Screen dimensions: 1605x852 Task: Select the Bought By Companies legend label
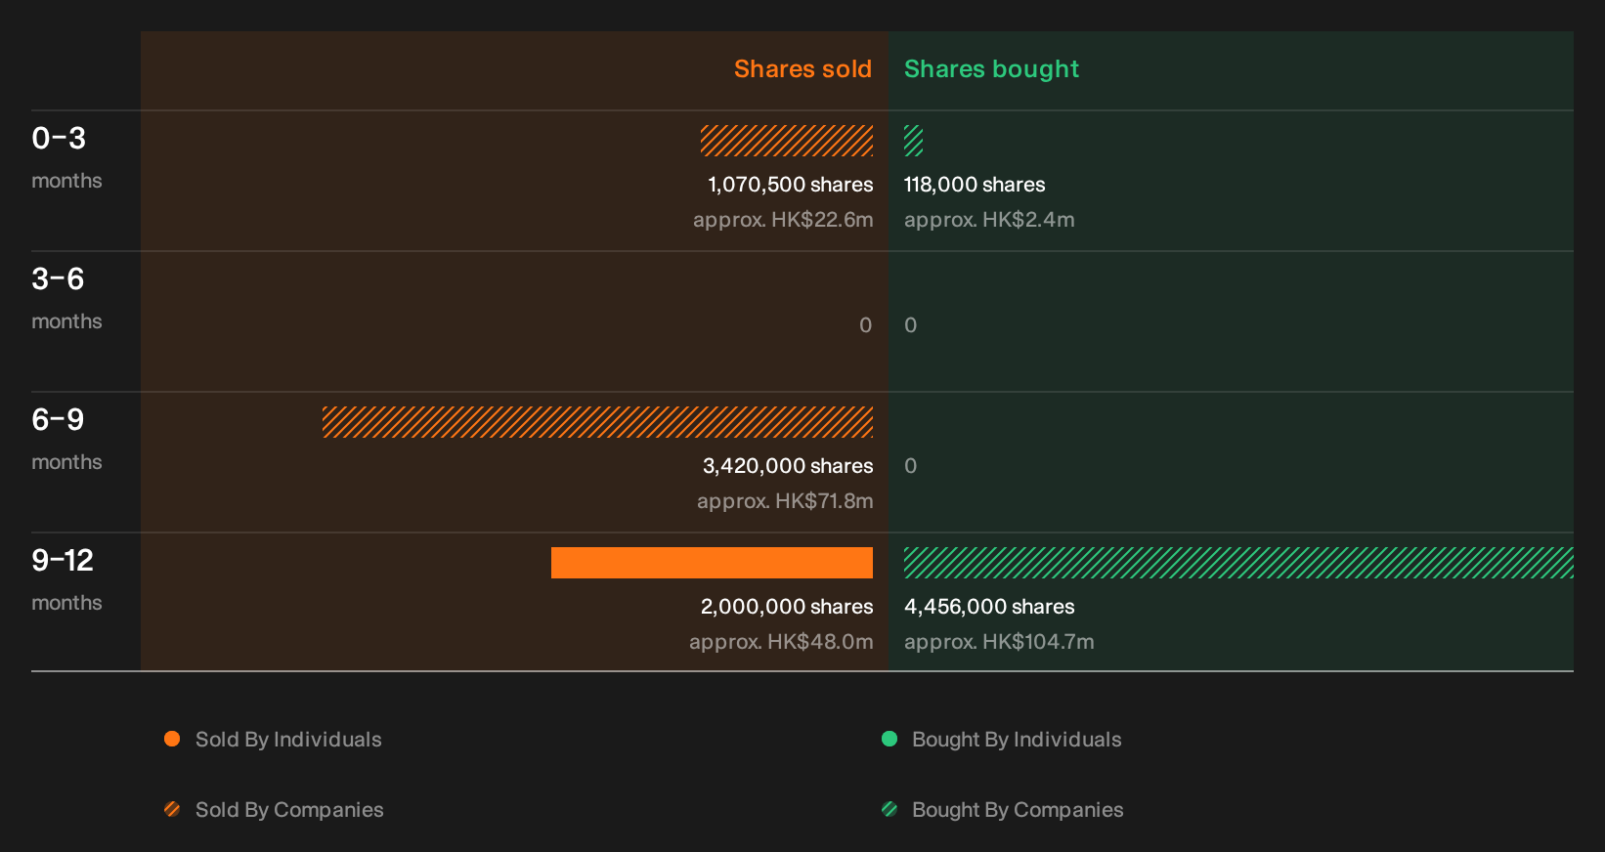pyautogui.click(x=1018, y=810)
